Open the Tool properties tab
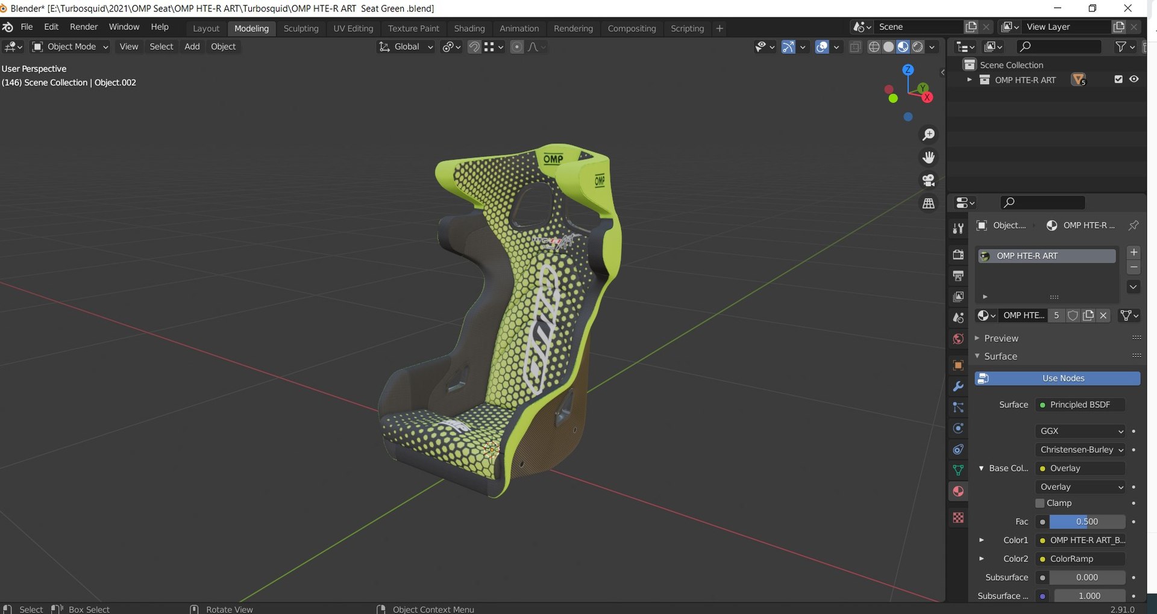This screenshot has height=614, width=1157. (958, 228)
